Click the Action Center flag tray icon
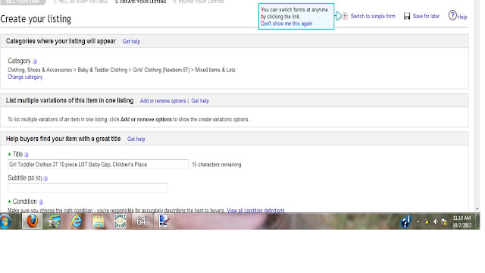Viewport: 485px width, 273px height. pyautogui.click(x=444, y=221)
